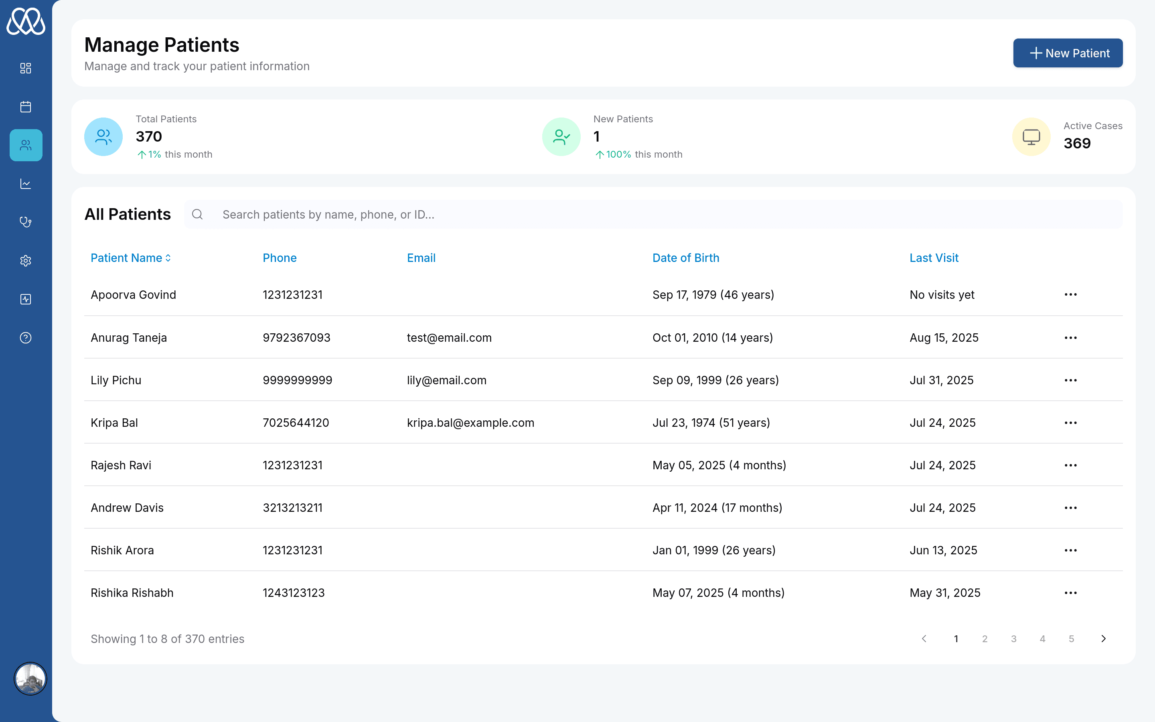The height and width of the screenshot is (722, 1155).
Task: Open Anurag Taneja patient row
Action: click(x=129, y=338)
